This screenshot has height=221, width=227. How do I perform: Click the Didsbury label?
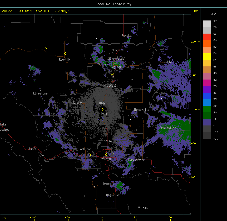click(101, 113)
